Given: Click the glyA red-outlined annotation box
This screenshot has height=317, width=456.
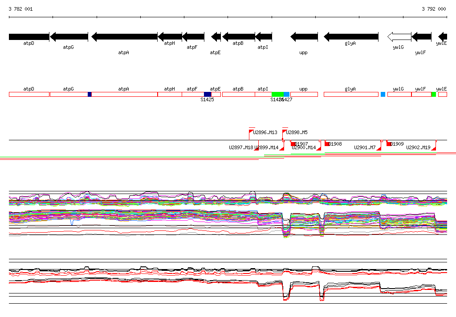Looking at the screenshot, I should click(x=351, y=94).
